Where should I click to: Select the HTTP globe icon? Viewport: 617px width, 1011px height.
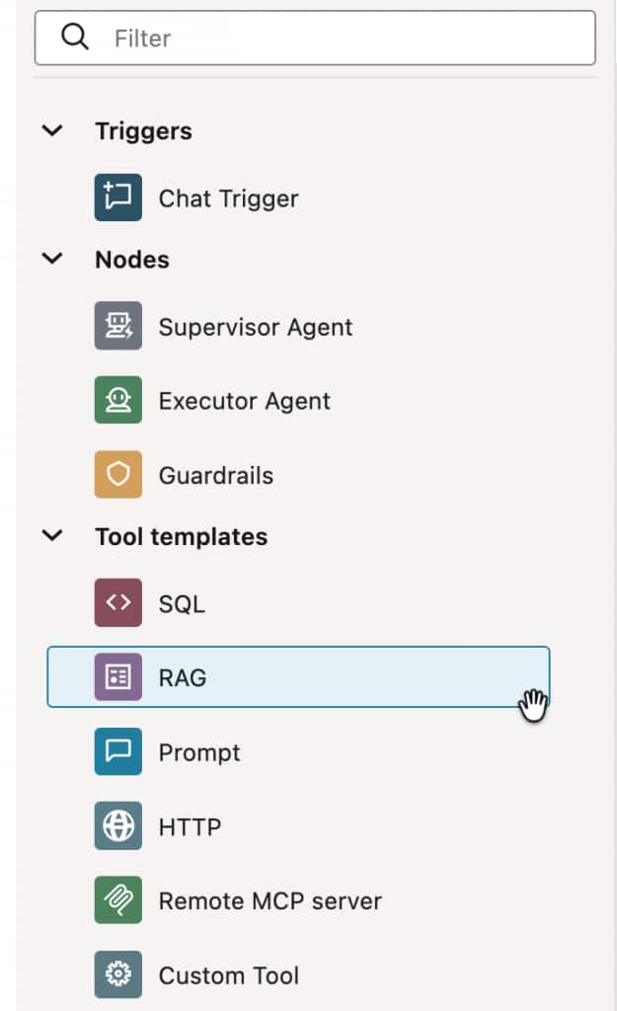[x=118, y=826]
